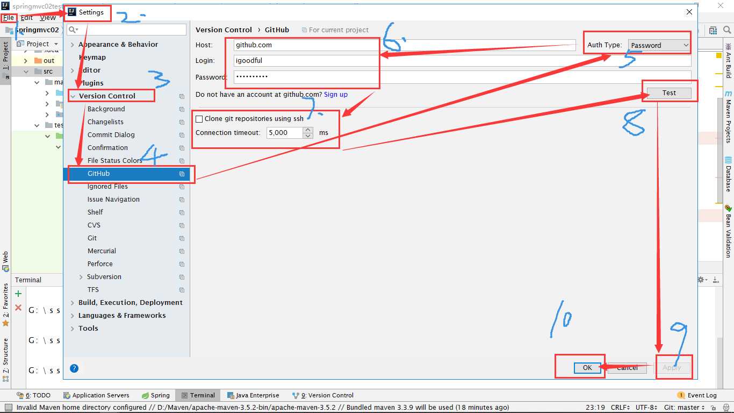Select the Confirmation settings page
The image size is (734, 413).
[x=107, y=148]
